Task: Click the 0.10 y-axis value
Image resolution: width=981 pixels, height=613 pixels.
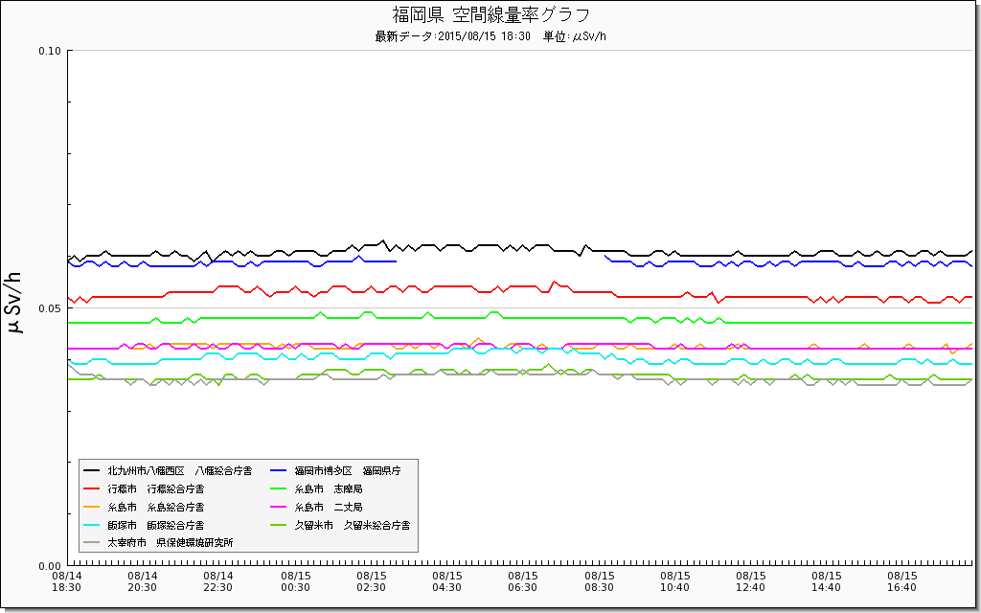Action: pyautogui.click(x=51, y=51)
